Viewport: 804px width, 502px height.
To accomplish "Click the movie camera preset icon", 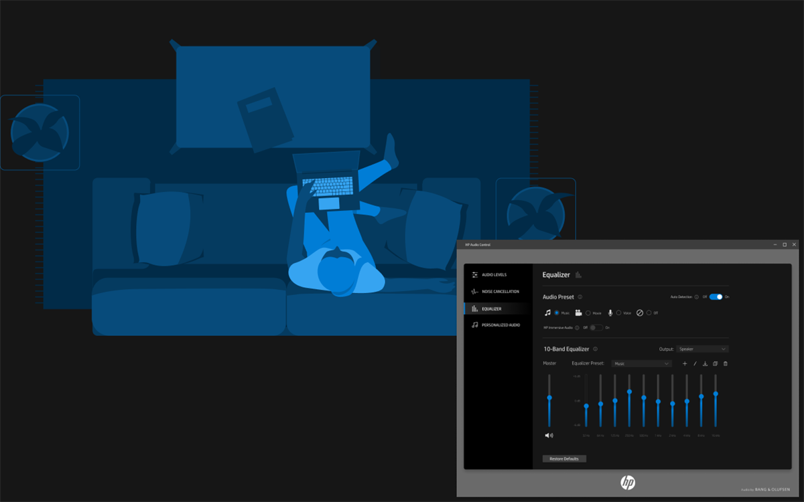I will [x=578, y=312].
